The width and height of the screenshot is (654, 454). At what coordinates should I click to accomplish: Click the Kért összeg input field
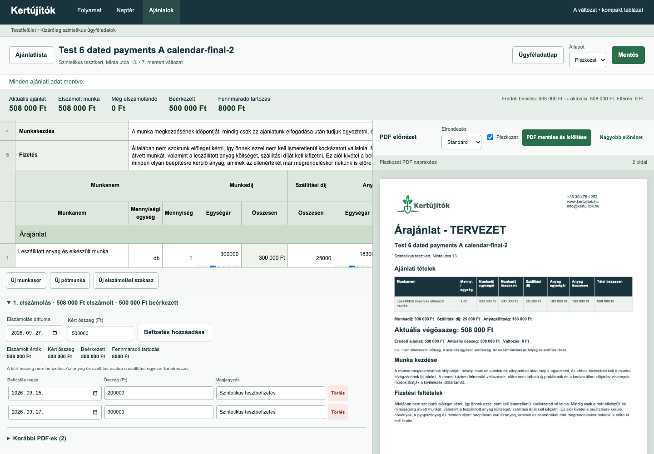pyautogui.click(x=100, y=333)
